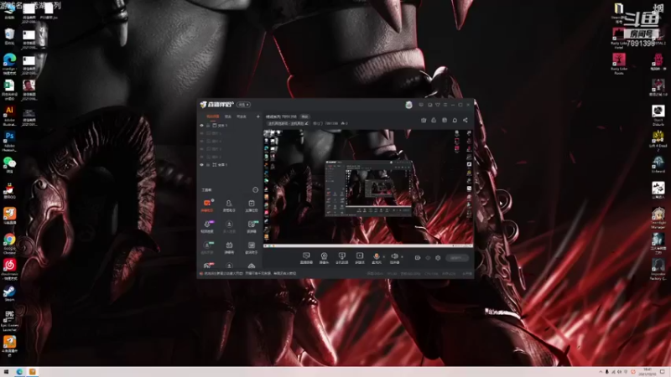Open Adobe Photoshop desktop icon
The image size is (671, 377).
9,140
